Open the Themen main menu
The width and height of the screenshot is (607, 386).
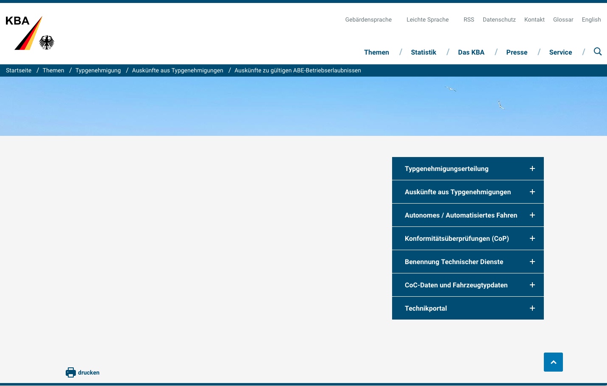point(376,52)
